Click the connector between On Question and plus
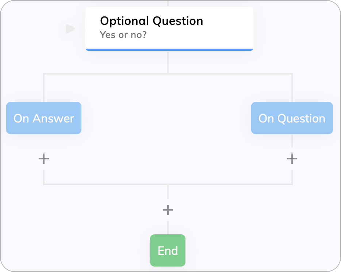This screenshot has height=272, width=341. (292, 141)
